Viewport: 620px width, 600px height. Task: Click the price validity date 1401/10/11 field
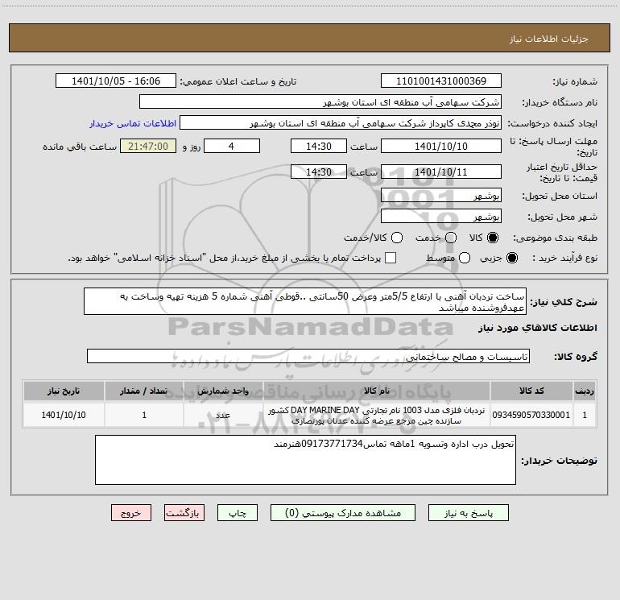(441, 172)
